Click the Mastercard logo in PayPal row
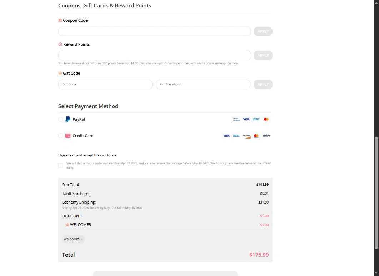The height and width of the screenshot is (276, 379). [266, 119]
